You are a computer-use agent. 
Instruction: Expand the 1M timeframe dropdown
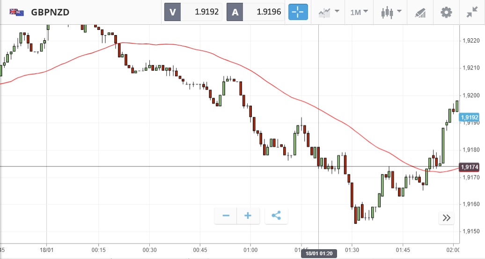point(359,12)
